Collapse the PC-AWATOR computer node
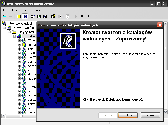168x125 pixels. [5, 28]
